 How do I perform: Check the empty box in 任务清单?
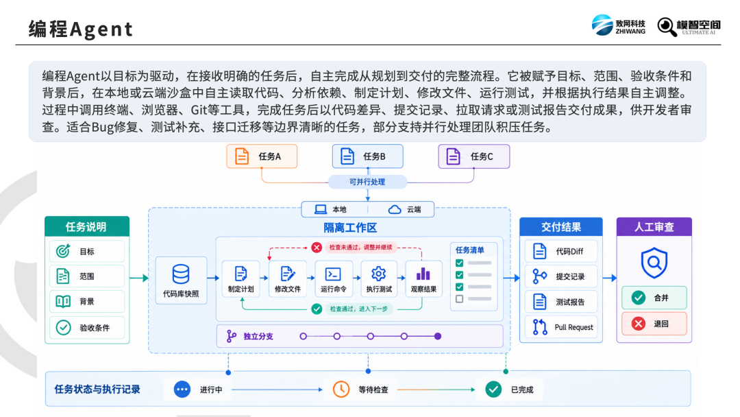tap(459, 299)
